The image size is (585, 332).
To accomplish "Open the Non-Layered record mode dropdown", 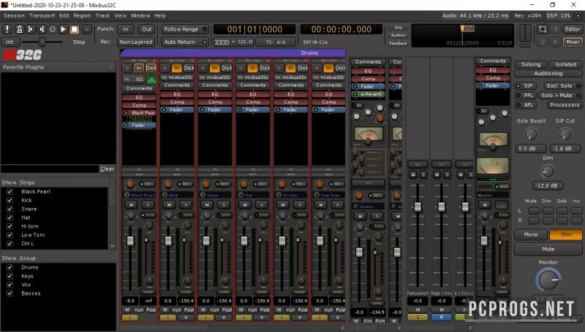I will pyautogui.click(x=136, y=42).
